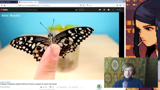Dislike the video with thumbs down
Viewport: 160px width, 90px height.
pos(50,87)
